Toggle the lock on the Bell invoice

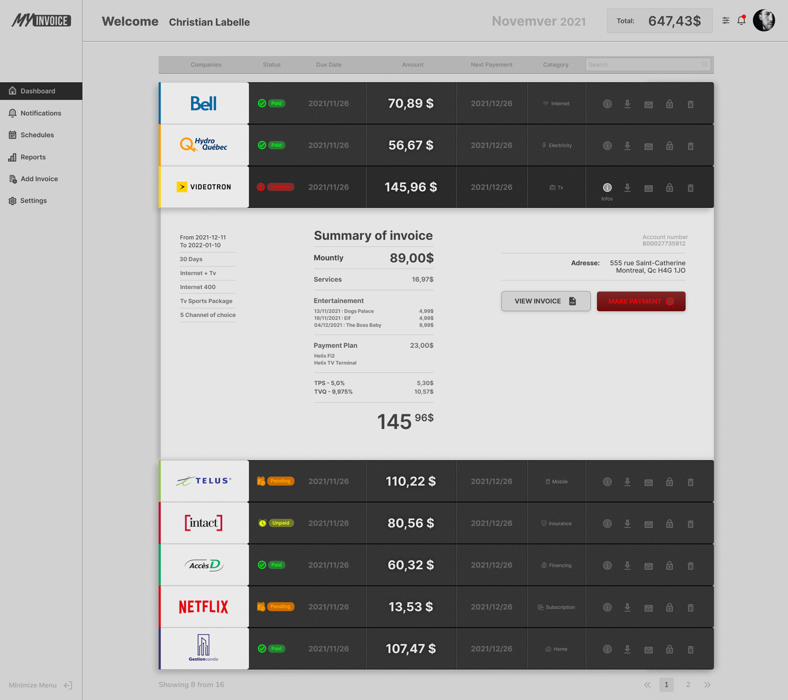tap(669, 104)
